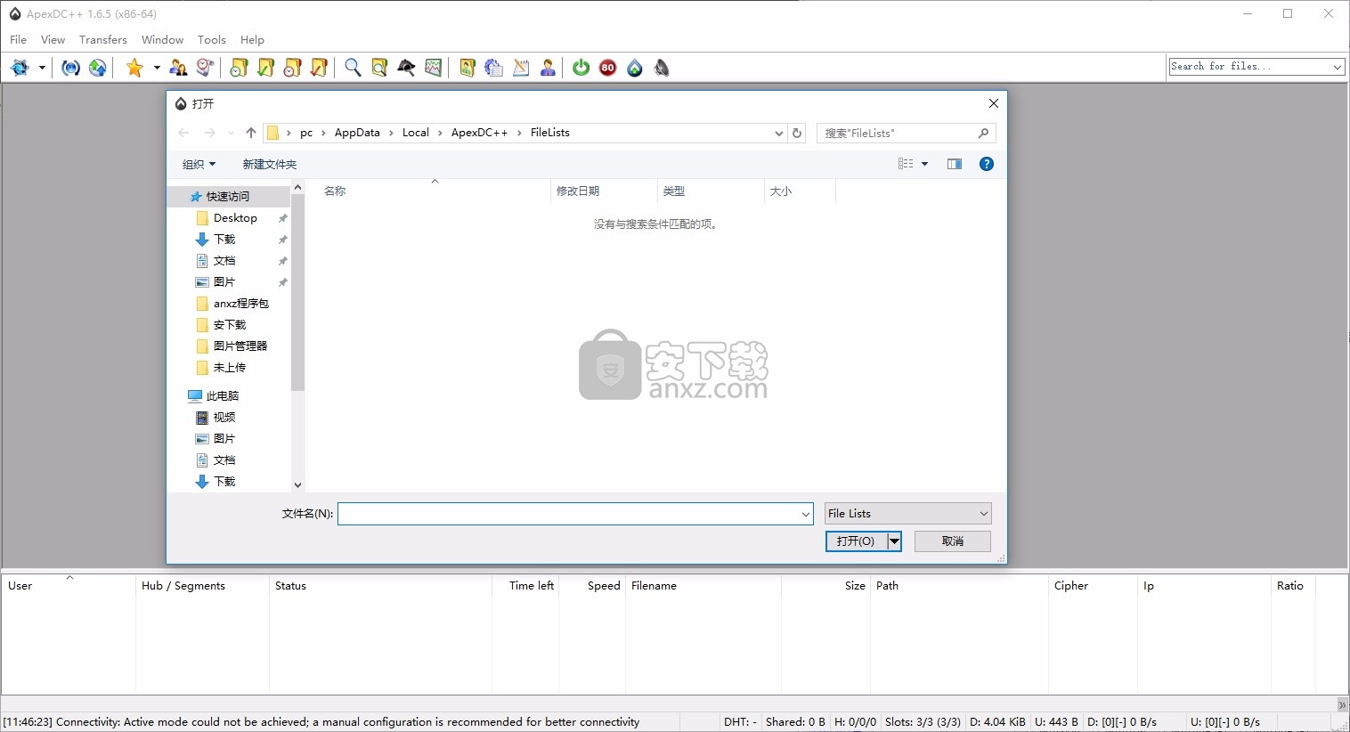Click the ApexDC++ breadcrumb segment
1350x732 pixels.
(x=479, y=133)
